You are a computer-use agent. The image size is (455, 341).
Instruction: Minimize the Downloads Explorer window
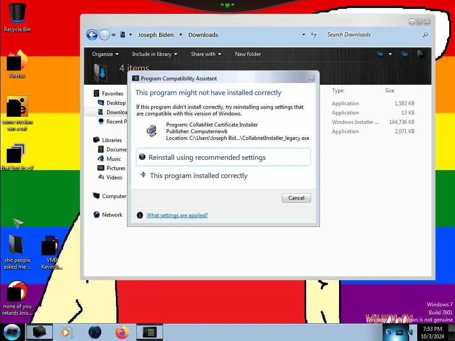[x=412, y=22]
